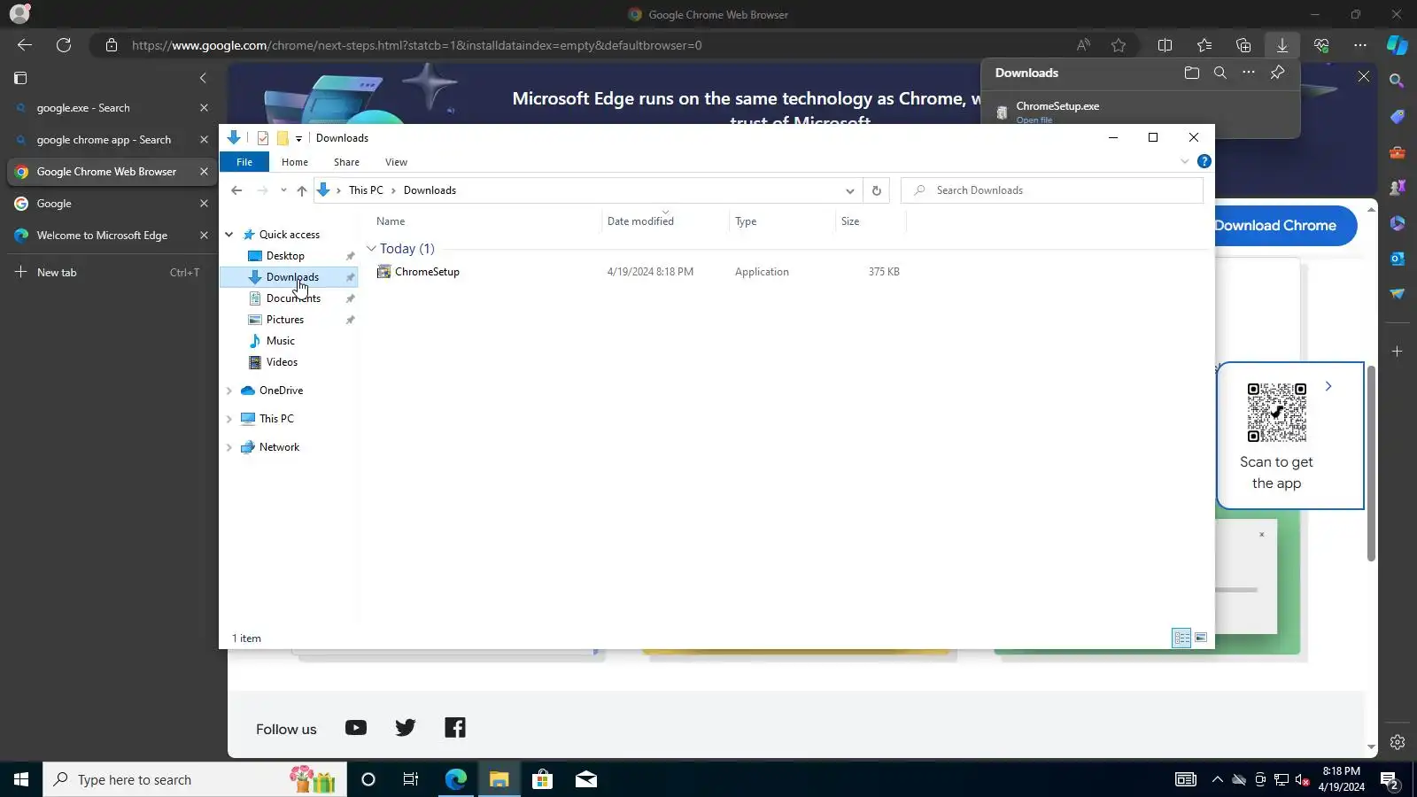Open Edge sidebar Tools briefcase
This screenshot has height=797, width=1417.
[1398, 152]
